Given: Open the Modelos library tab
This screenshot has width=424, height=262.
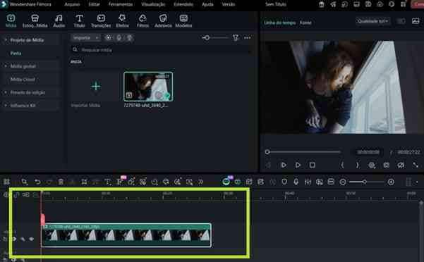Looking at the screenshot, I should pos(183,21).
